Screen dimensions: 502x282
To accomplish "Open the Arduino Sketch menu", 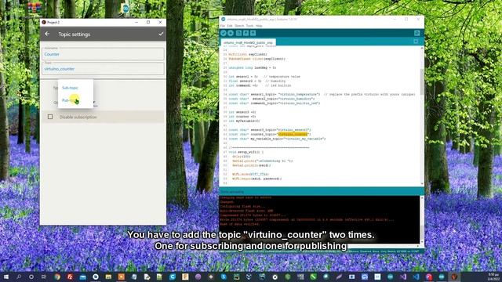I will (239, 26).
